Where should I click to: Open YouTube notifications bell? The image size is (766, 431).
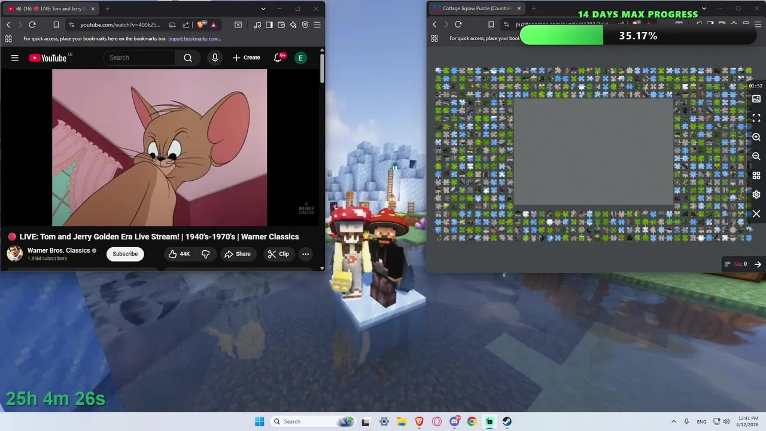point(278,58)
